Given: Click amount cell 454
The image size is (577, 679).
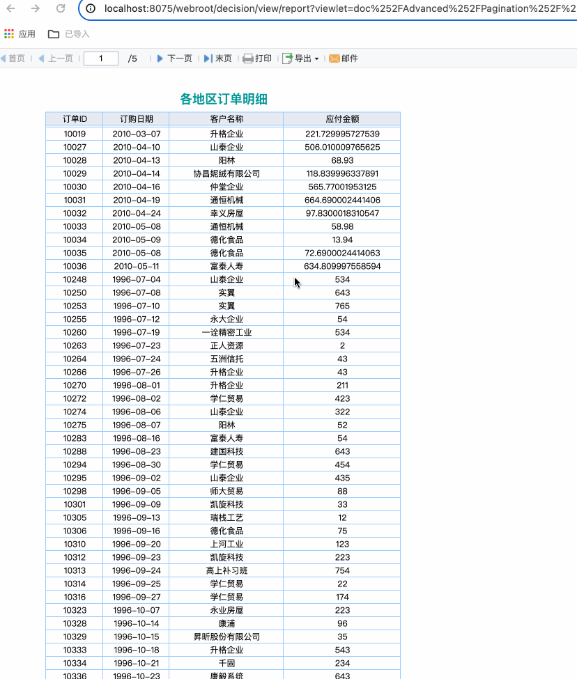Looking at the screenshot, I should [x=341, y=465].
